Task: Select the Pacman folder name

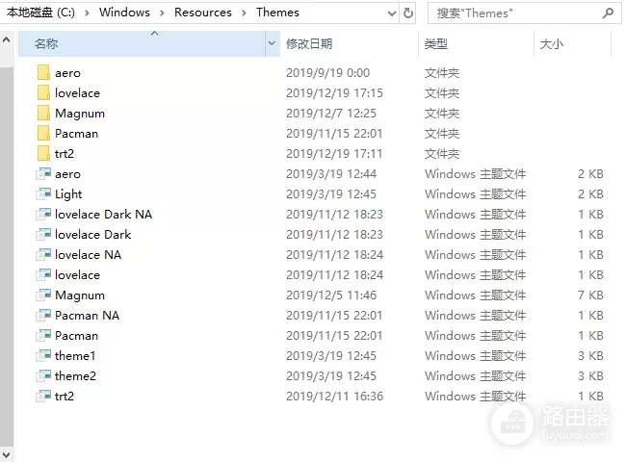Action: (x=76, y=134)
